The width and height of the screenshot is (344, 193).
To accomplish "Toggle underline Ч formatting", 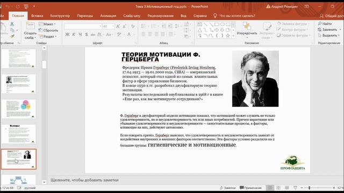I will point(80,34).
